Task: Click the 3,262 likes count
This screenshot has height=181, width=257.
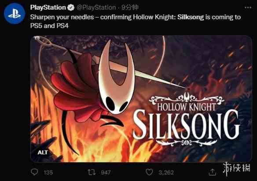Action: click(166, 173)
